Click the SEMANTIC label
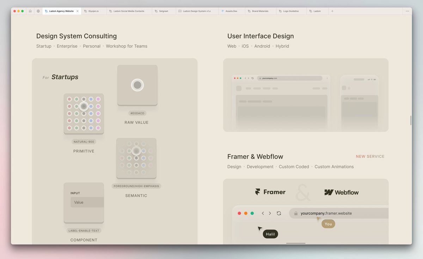This screenshot has width=423, height=259. coord(136,196)
